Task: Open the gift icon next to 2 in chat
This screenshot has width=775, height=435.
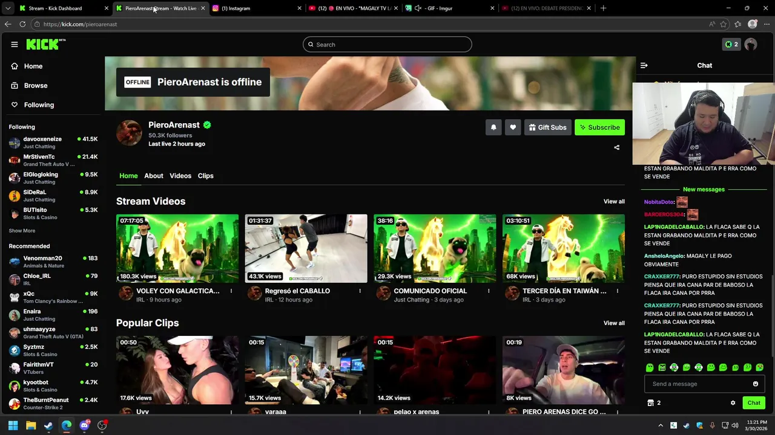Action: (x=650, y=403)
